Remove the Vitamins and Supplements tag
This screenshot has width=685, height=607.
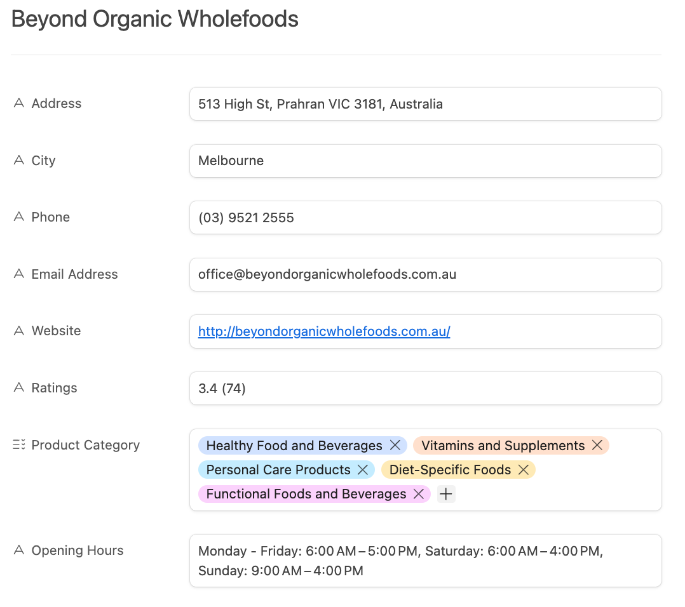(597, 445)
